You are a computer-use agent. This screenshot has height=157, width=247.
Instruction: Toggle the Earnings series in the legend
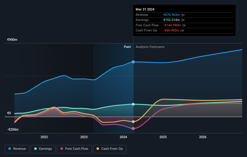[x=43, y=149]
